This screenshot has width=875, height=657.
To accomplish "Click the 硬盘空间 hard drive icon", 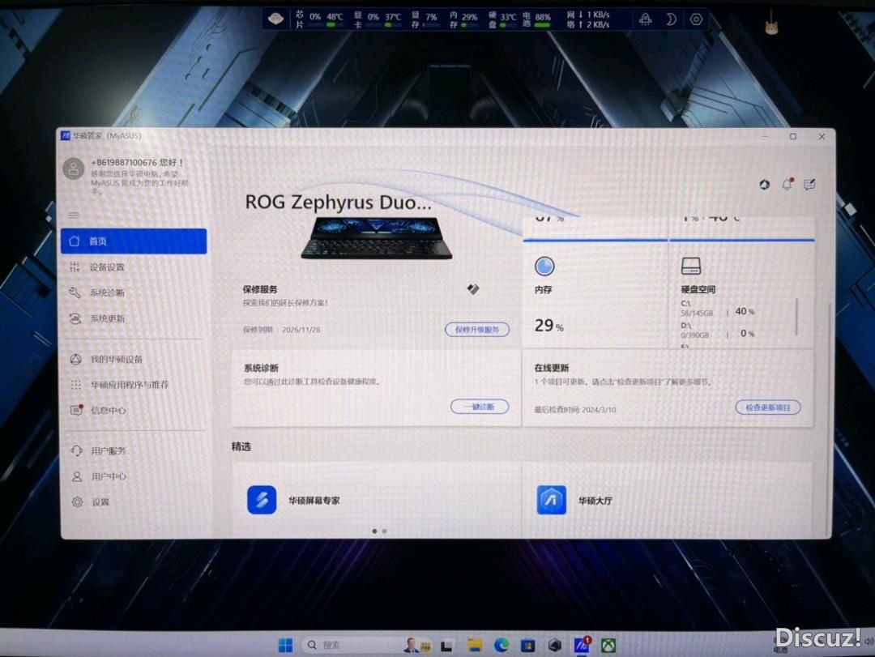I will coord(691,266).
